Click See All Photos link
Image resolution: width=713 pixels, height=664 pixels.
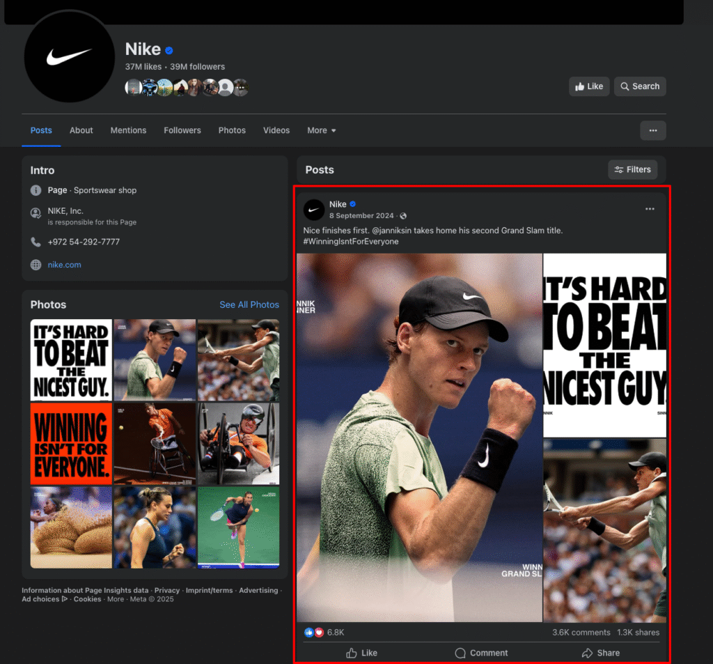(x=249, y=305)
